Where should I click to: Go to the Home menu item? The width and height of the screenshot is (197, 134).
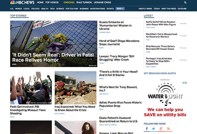pyautogui.click(x=40, y=2)
